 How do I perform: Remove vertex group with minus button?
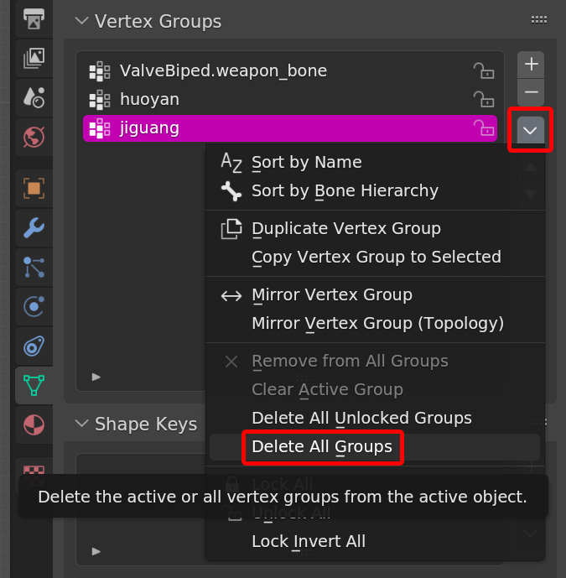pos(530,92)
